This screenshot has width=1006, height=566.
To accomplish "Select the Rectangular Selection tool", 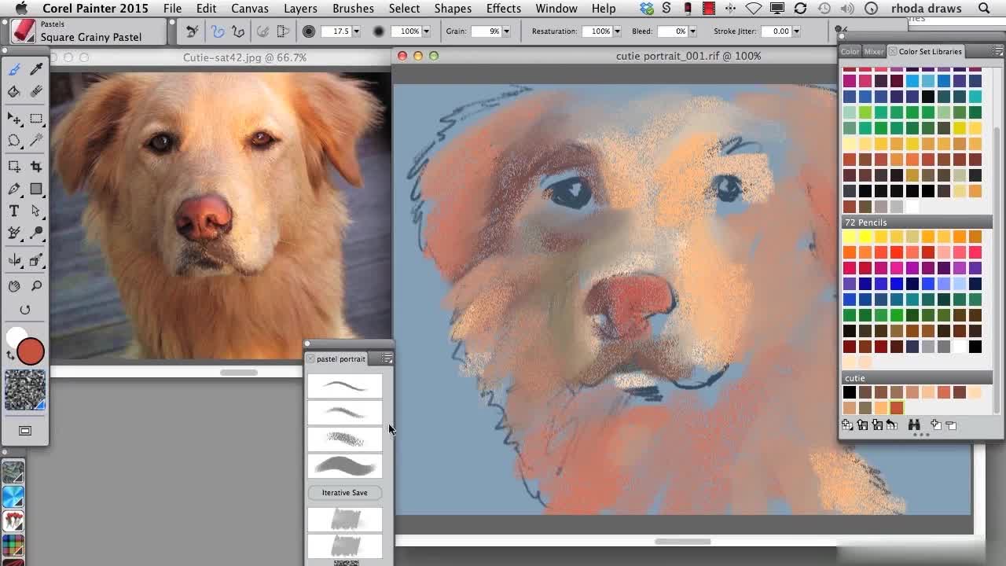I will click(36, 119).
